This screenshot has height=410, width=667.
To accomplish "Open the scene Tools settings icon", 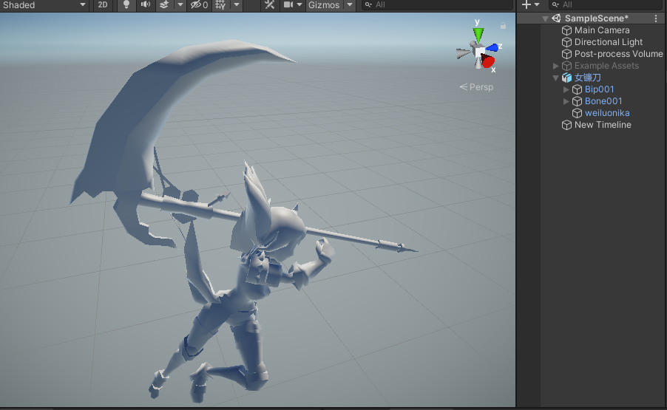I will pyautogui.click(x=269, y=5).
